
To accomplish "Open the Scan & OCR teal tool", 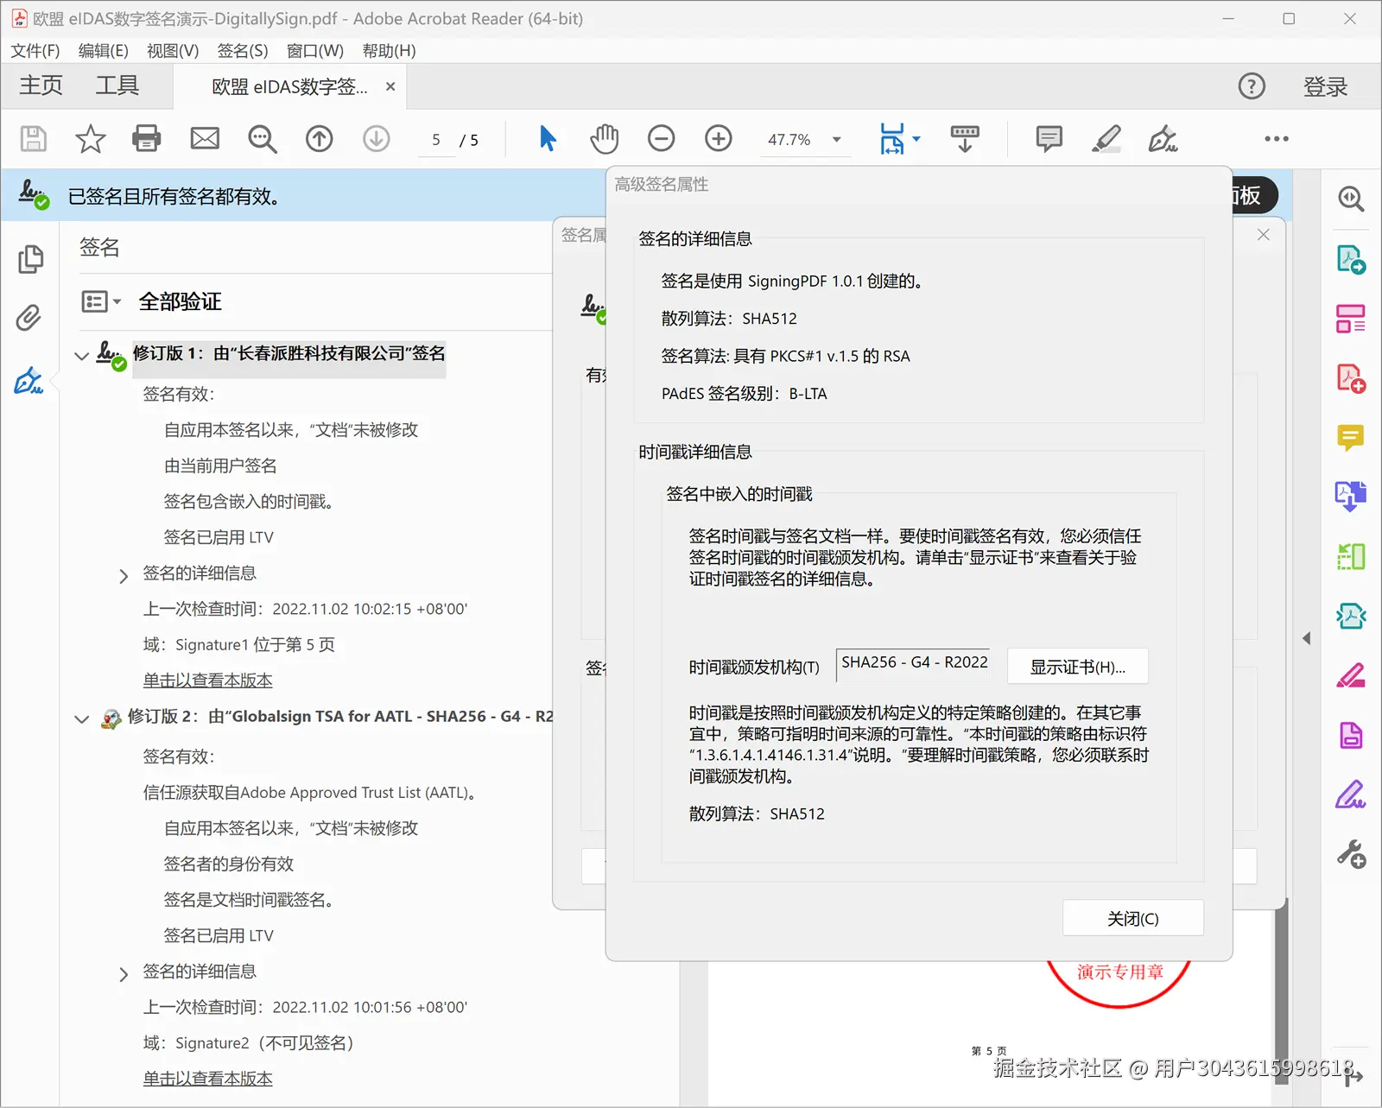I will [x=1351, y=616].
